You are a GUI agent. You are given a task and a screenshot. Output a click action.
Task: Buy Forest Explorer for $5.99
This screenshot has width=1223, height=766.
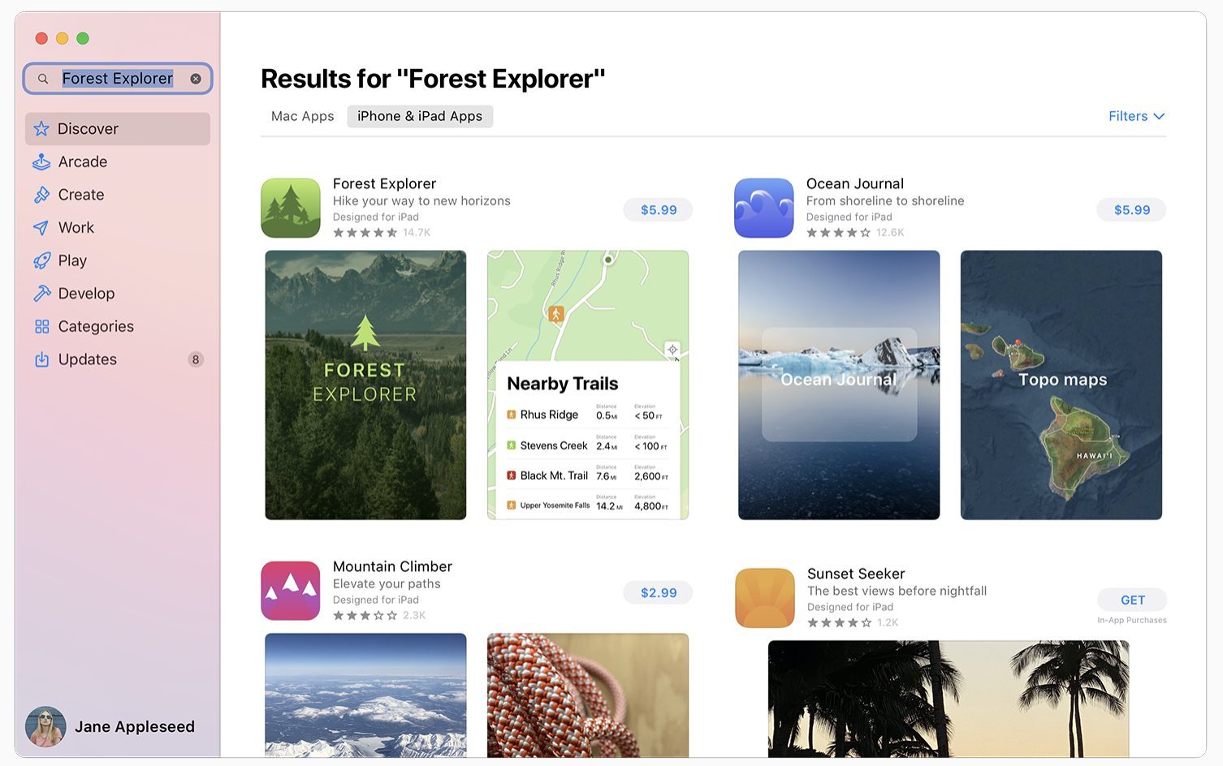[658, 210]
